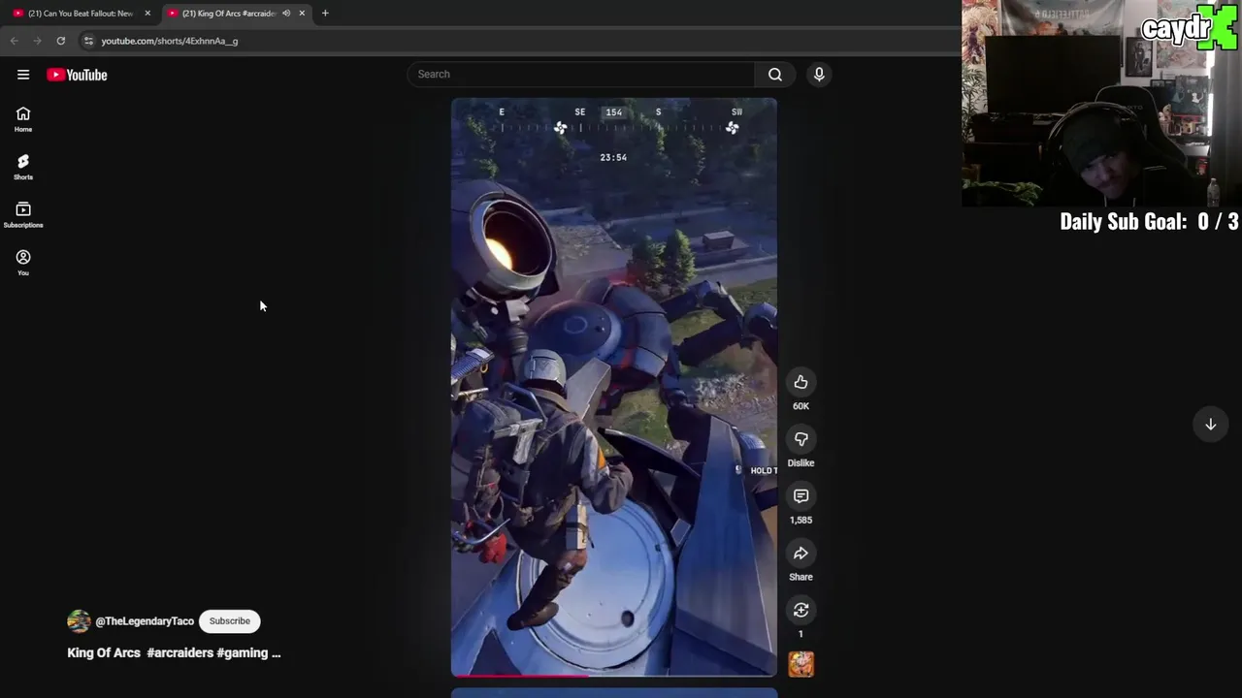Pause the playing short video
Image resolution: width=1242 pixels, height=698 pixels.
[613, 386]
